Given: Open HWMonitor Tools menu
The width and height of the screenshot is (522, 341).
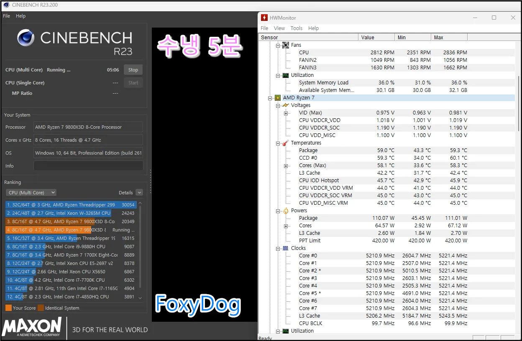Looking at the screenshot, I should pyautogui.click(x=297, y=28).
